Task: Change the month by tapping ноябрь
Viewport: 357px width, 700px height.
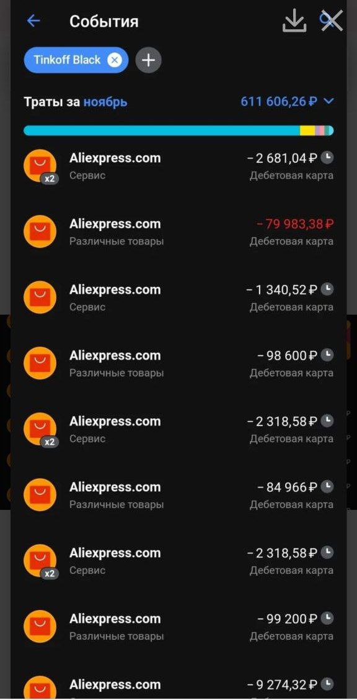Action: tap(105, 102)
